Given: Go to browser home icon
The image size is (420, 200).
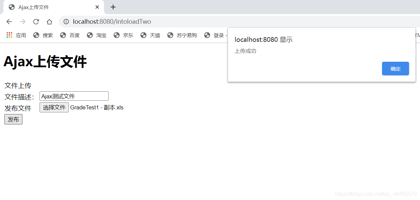Looking at the screenshot, I should (x=49, y=22).
